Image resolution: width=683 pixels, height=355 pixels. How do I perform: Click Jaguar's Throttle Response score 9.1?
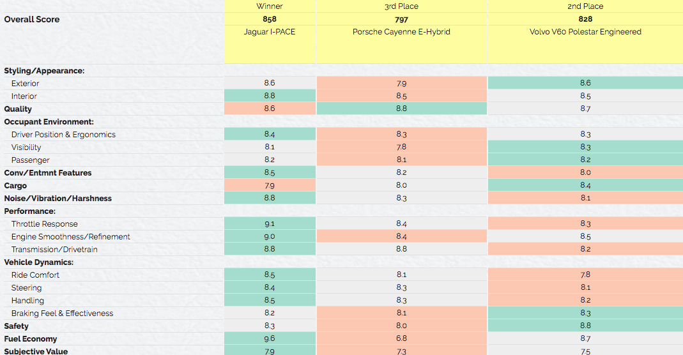tap(270, 224)
